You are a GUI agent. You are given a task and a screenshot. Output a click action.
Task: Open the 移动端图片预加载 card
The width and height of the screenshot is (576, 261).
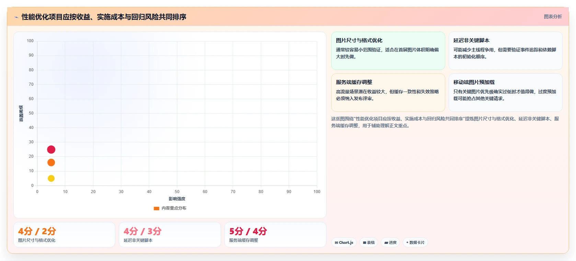(505, 93)
